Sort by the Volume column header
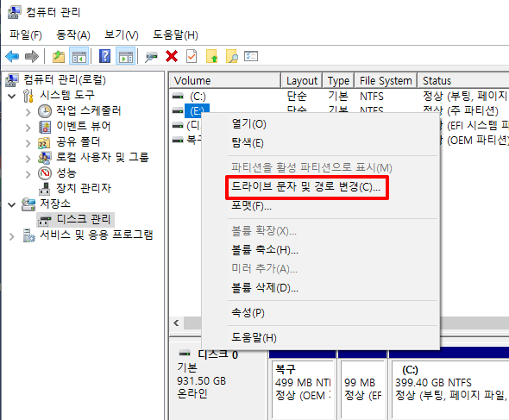Image resolution: width=509 pixels, height=420 pixels. (224, 80)
